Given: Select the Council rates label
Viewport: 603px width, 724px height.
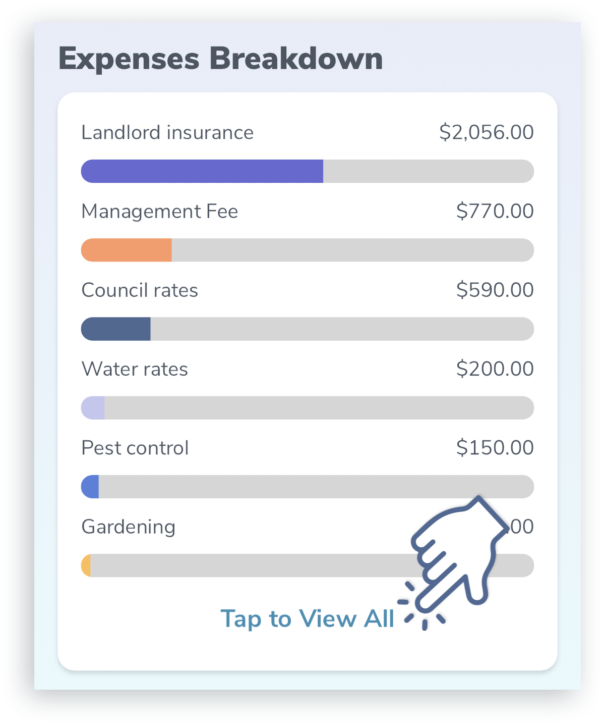Looking at the screenshot, I should (140, 290).
